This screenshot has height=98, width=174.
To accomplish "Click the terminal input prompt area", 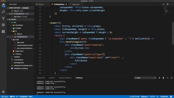I will coord(37,94).
